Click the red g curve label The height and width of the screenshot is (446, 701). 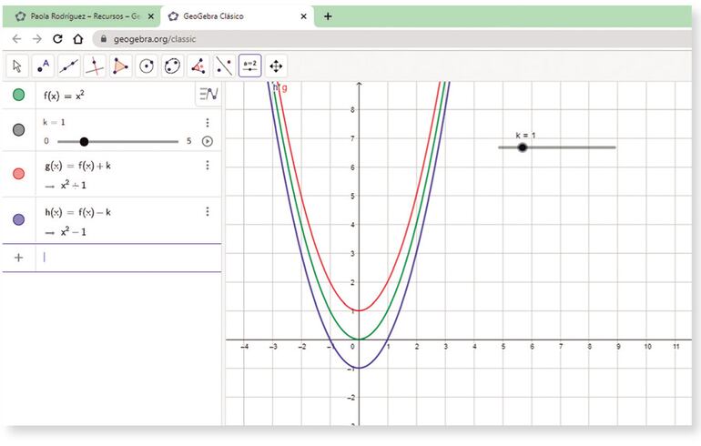pos(285,88)
